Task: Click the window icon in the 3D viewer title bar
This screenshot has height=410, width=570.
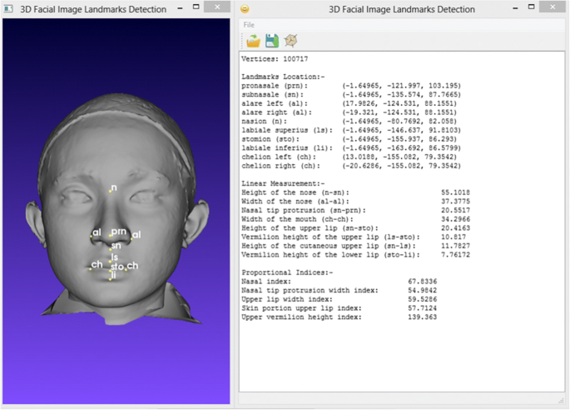Action: (7, 10)
